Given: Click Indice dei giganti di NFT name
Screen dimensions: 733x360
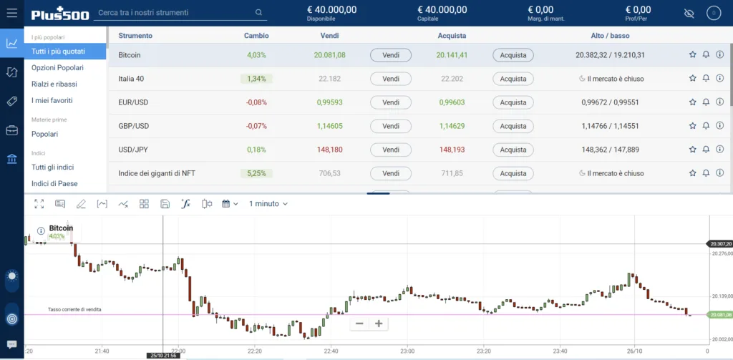Looking at the screenshot, I should click(x=157, y=173).
